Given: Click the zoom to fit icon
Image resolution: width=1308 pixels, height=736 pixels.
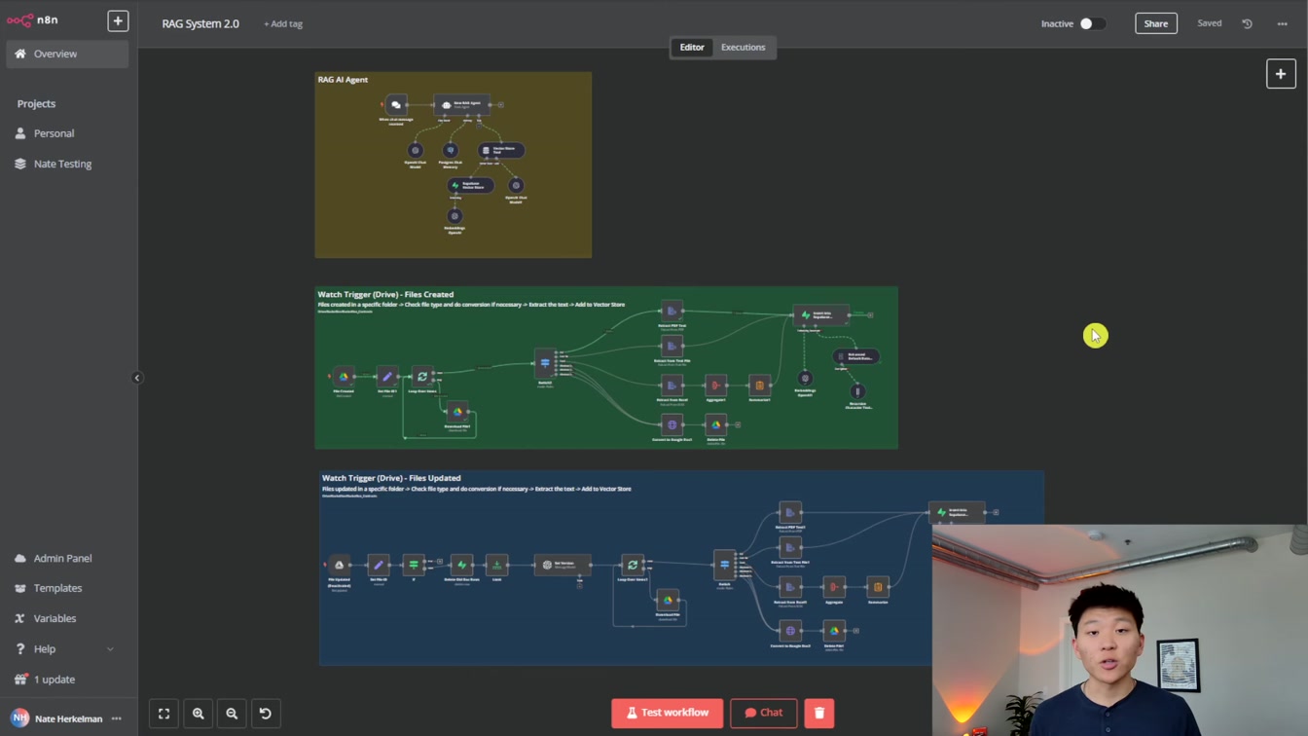Looking at the screenshot, I should [x=164, y=714].
